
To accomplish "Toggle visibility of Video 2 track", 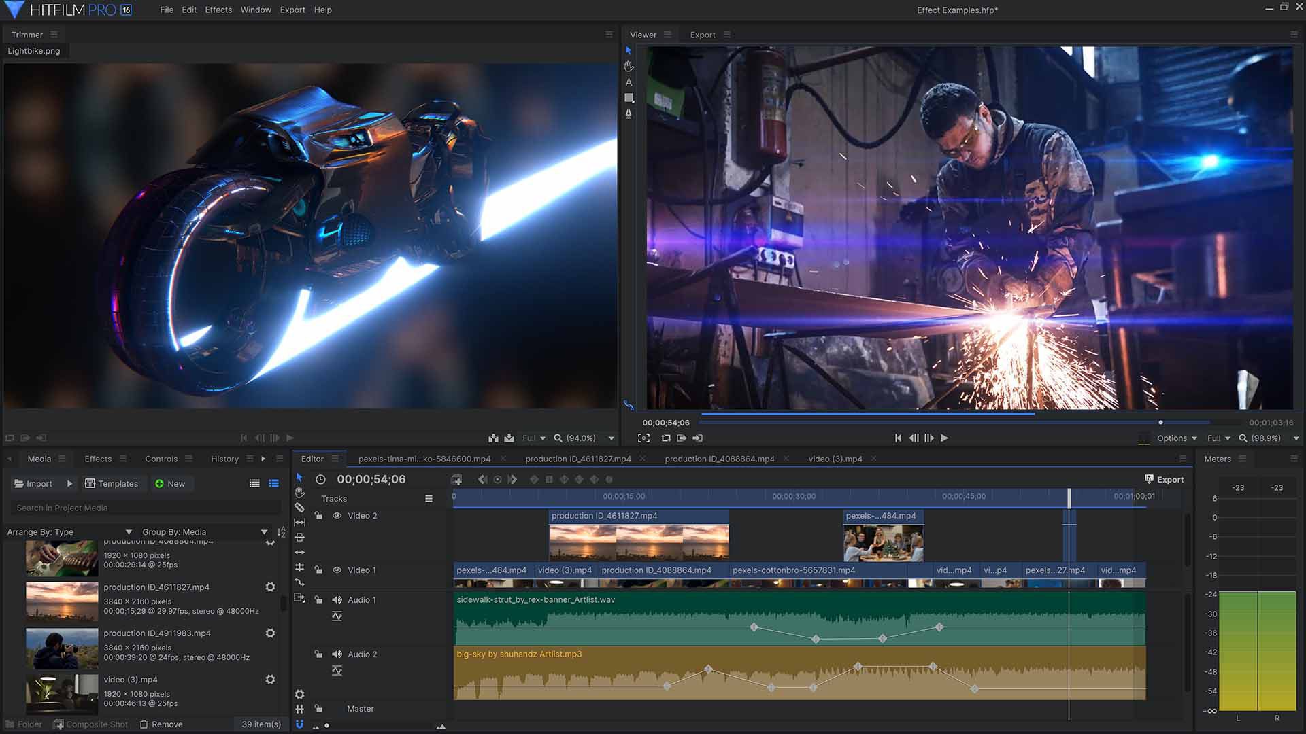I will (x=337, y=515).
